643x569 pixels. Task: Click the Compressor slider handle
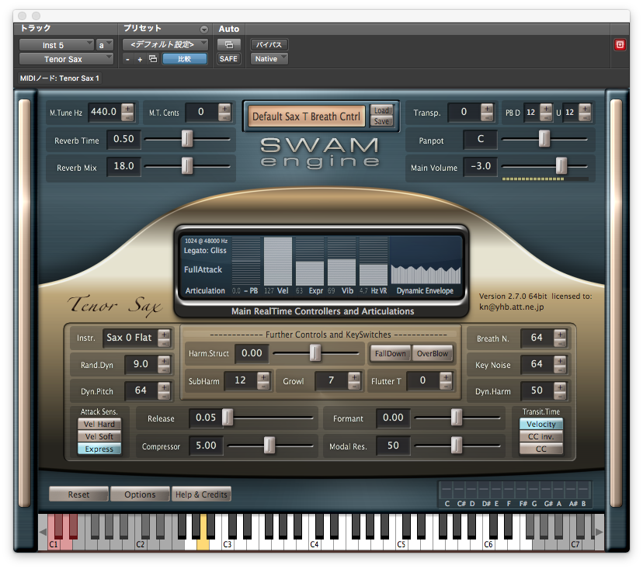269,446
